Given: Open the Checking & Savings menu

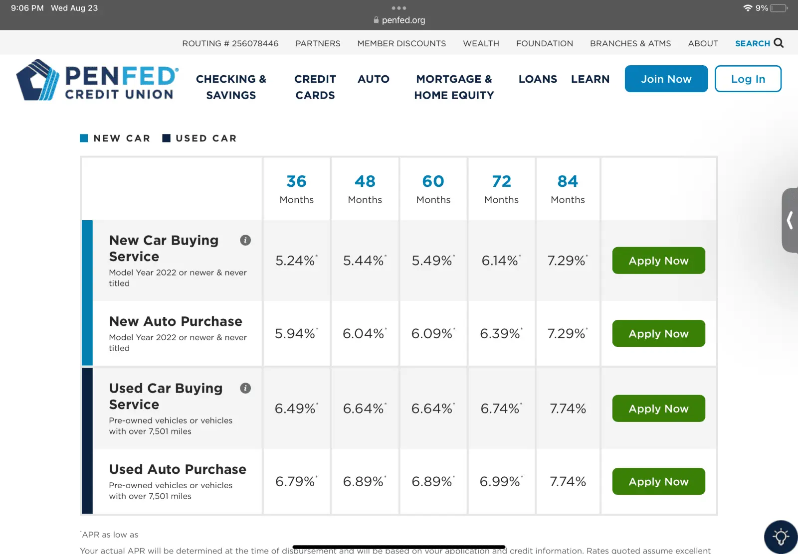Looking at the screenshot, I should click(231, 87).
